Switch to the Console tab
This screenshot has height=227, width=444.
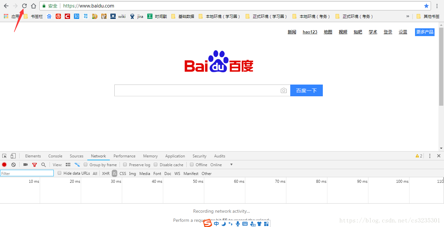click(55, 156)
